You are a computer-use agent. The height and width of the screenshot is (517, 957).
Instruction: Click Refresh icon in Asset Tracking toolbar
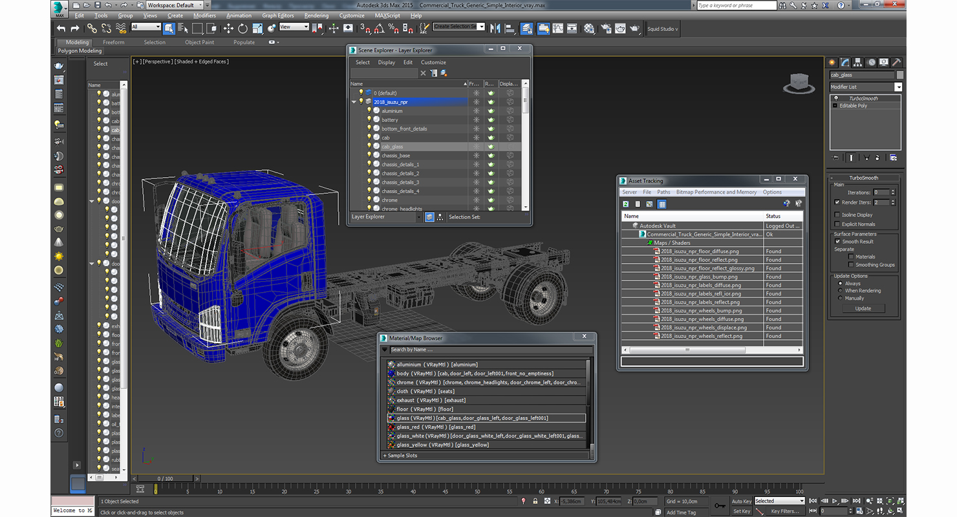[626, 204]
